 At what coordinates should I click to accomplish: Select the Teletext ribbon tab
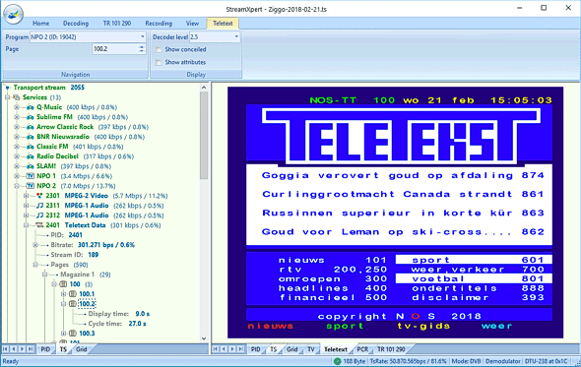point(223,24)
